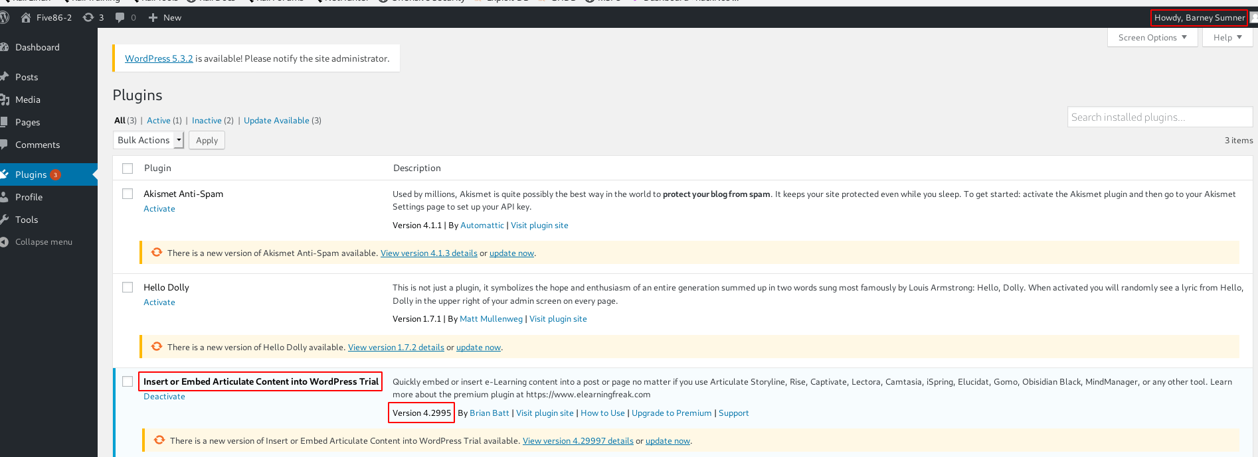The image size is (1258, 457).
Task: Activate the Akismet Anti-Spam plugin
Action: click(159, 209)
